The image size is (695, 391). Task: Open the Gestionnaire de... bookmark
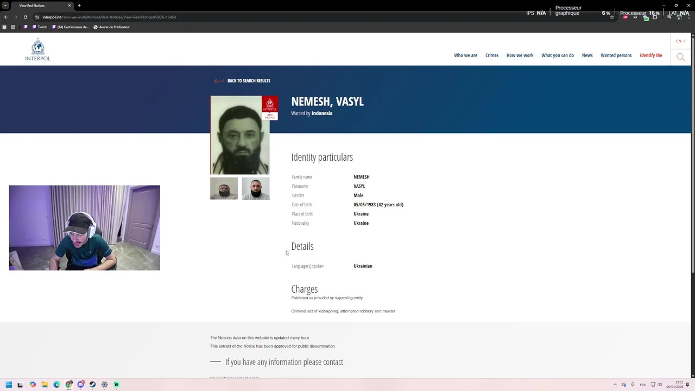(71, 27)
